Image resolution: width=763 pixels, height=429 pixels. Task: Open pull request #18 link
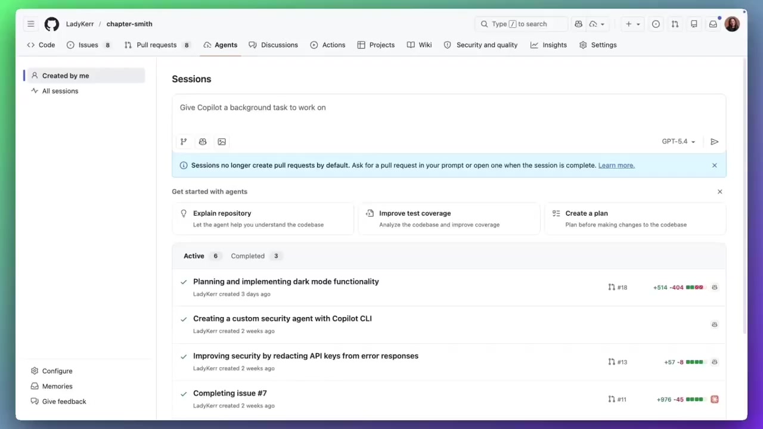[x=618, y=287]
